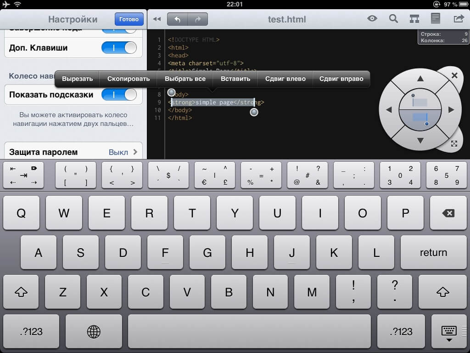Tap the currency symbols extra key

215,175
